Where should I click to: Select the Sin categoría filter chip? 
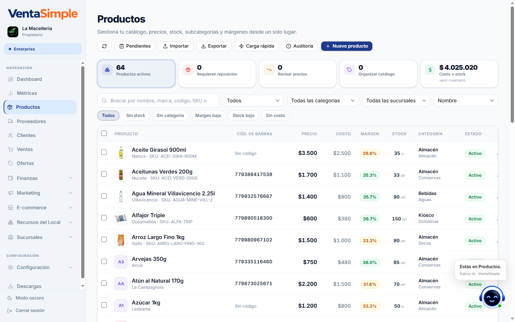[x=170, y=116]
